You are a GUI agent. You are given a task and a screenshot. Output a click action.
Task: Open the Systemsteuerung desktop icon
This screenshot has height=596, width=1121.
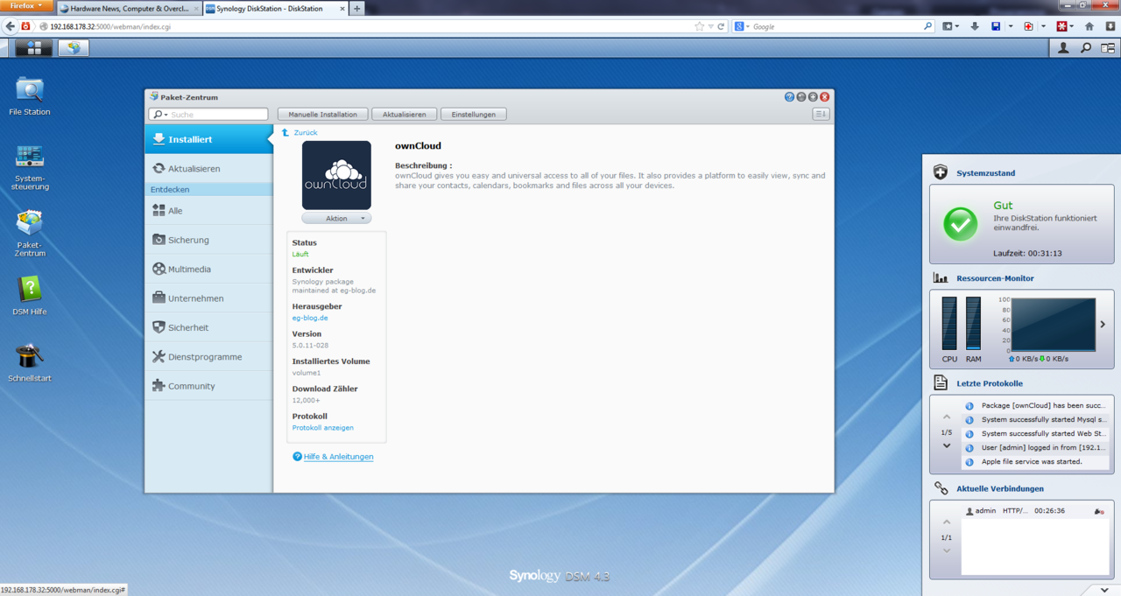30,167
